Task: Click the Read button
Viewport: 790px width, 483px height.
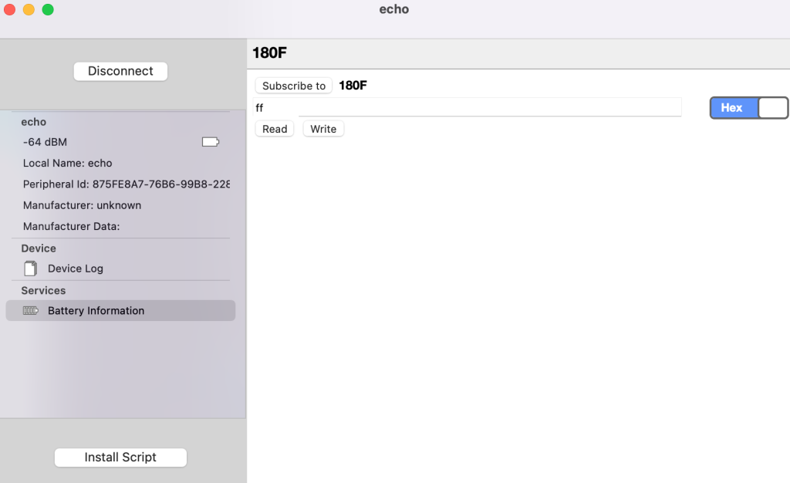Action: (x=275, y=129)
